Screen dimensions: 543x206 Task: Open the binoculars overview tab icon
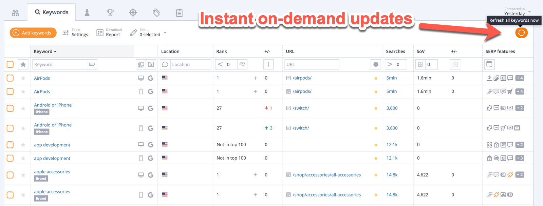pyautogui.click(x=15, y=13)
